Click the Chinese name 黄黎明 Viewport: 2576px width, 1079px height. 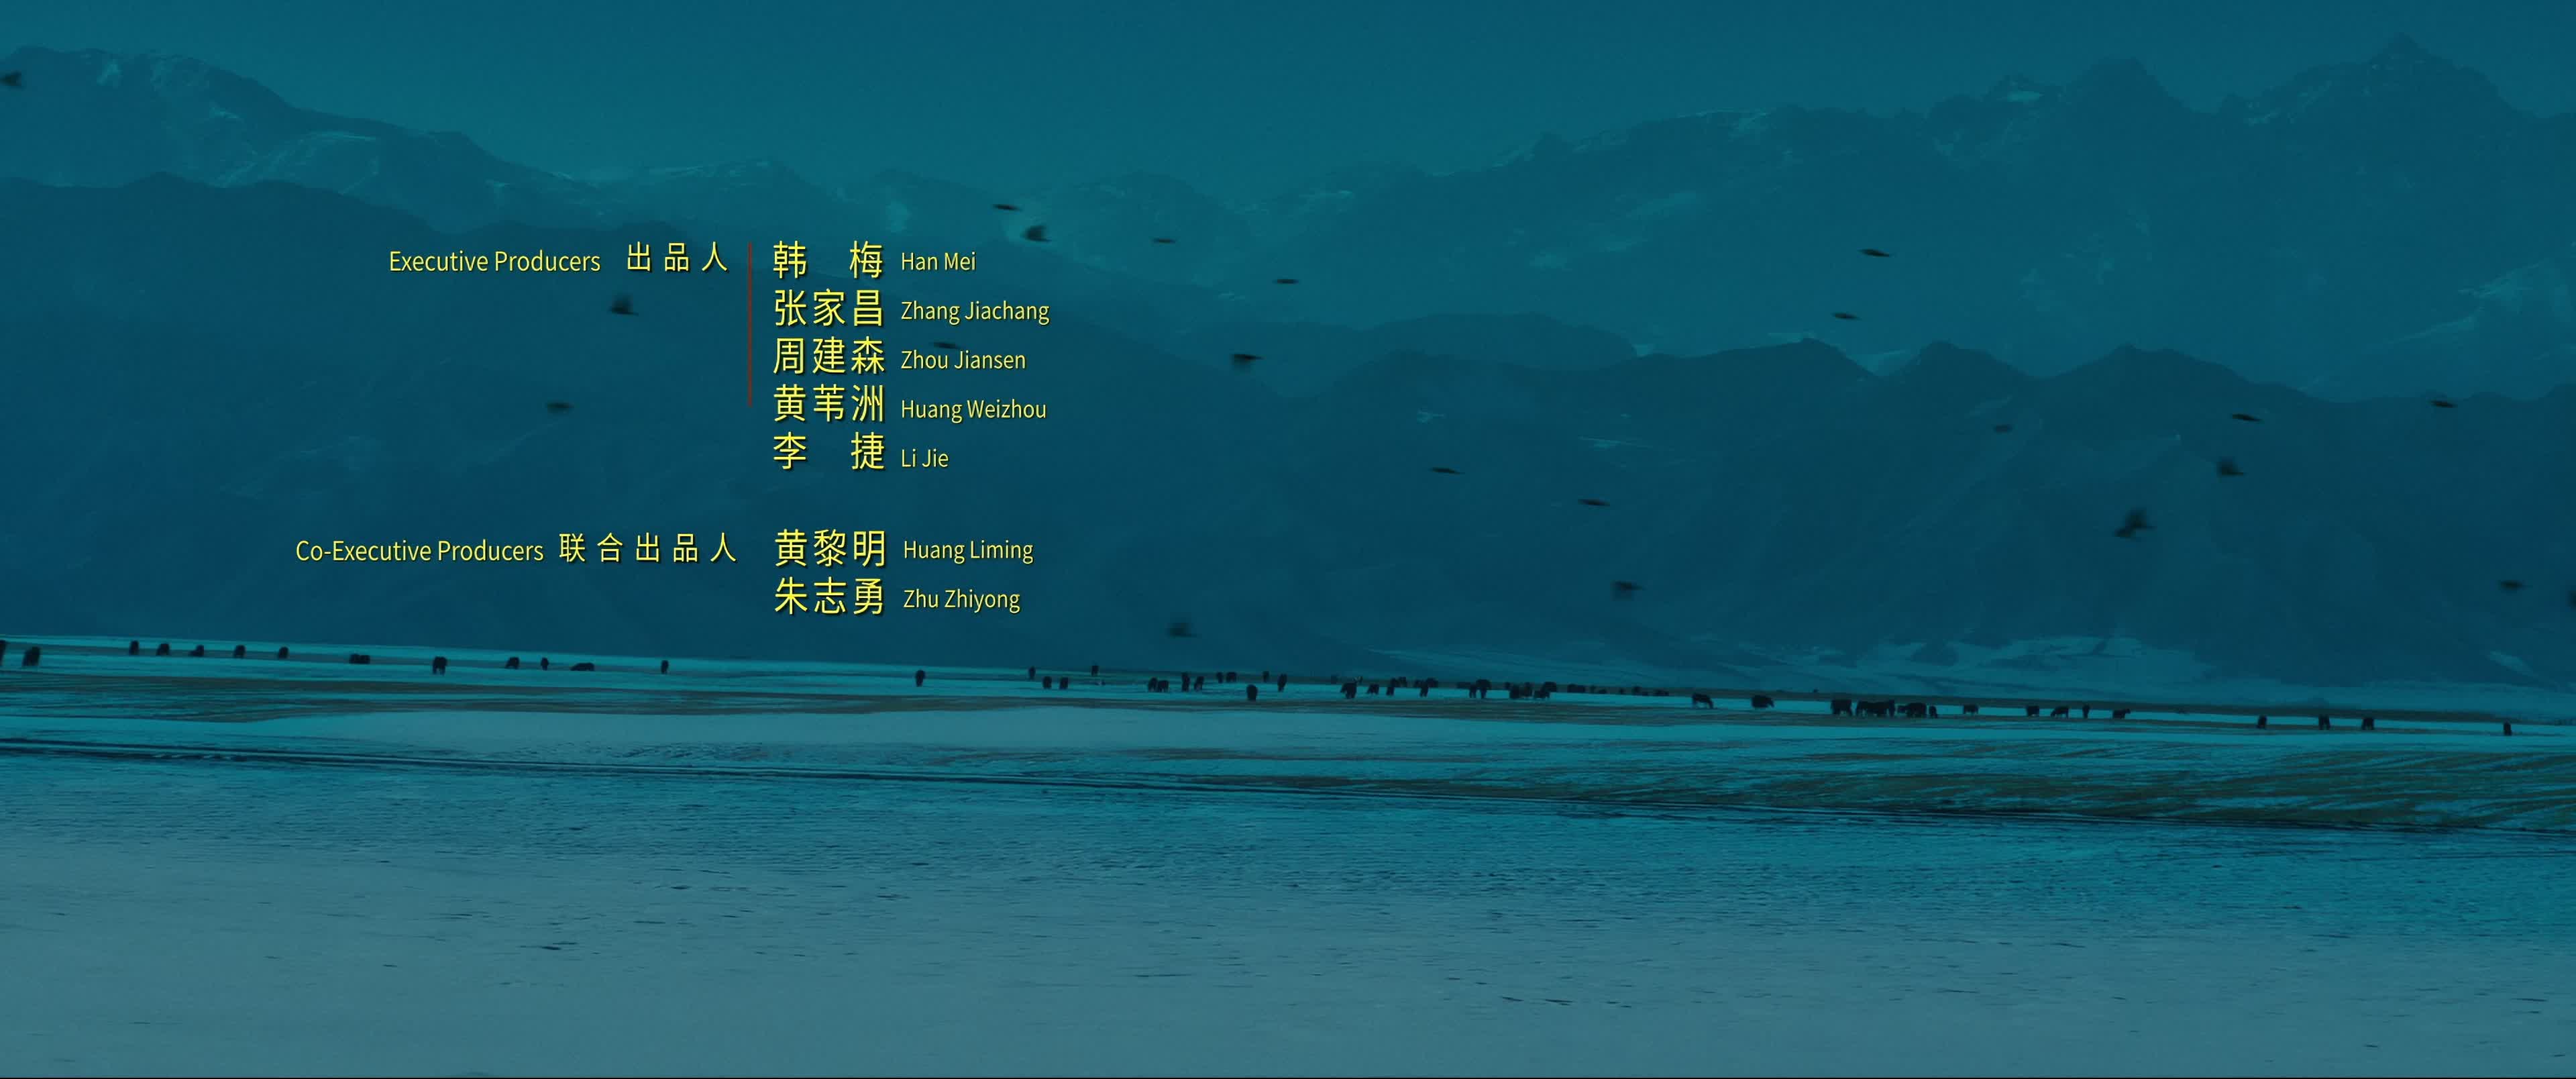[x=830, y=548]
